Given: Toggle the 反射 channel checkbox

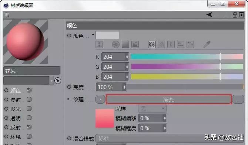Looking at the screenshot, I should (x=29, y=127).
